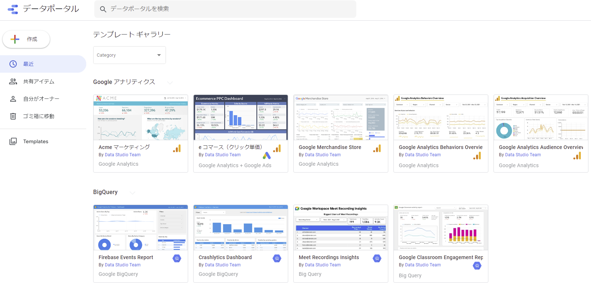Select 最近 in the sidebar
591x286 pixels.
[x=43, y=64]
